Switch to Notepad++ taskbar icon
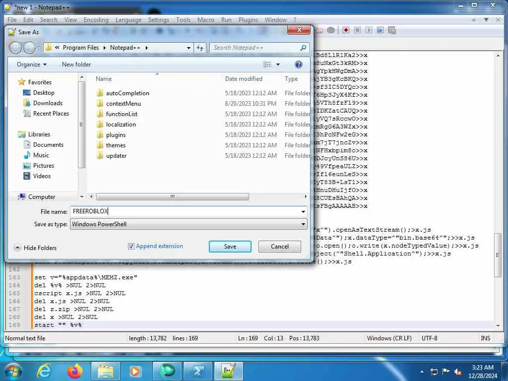Screen dimensions: 508x381 click(228, 371)
